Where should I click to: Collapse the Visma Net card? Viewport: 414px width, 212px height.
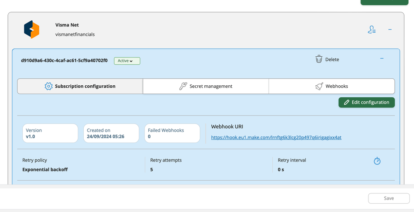[390, 30]
